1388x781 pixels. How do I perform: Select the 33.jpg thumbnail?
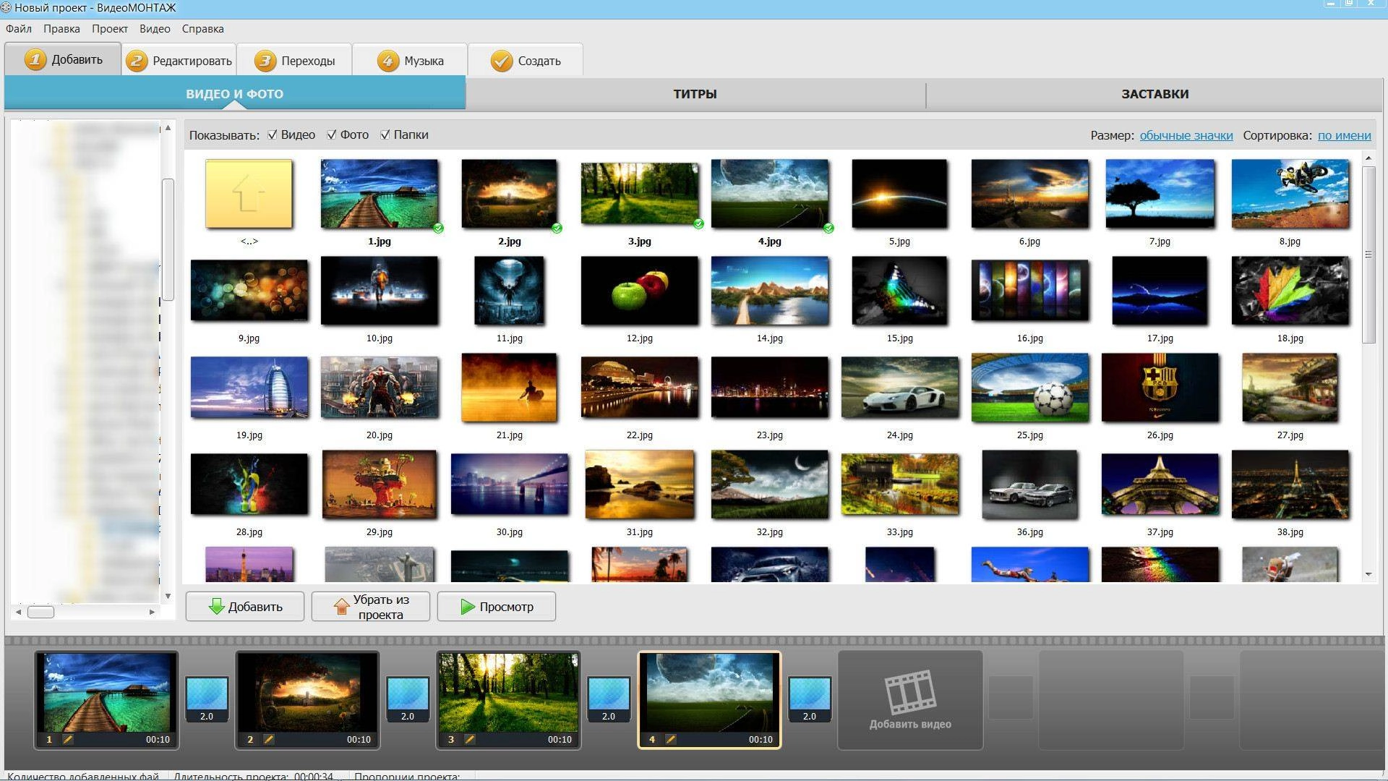coord(899,485)
